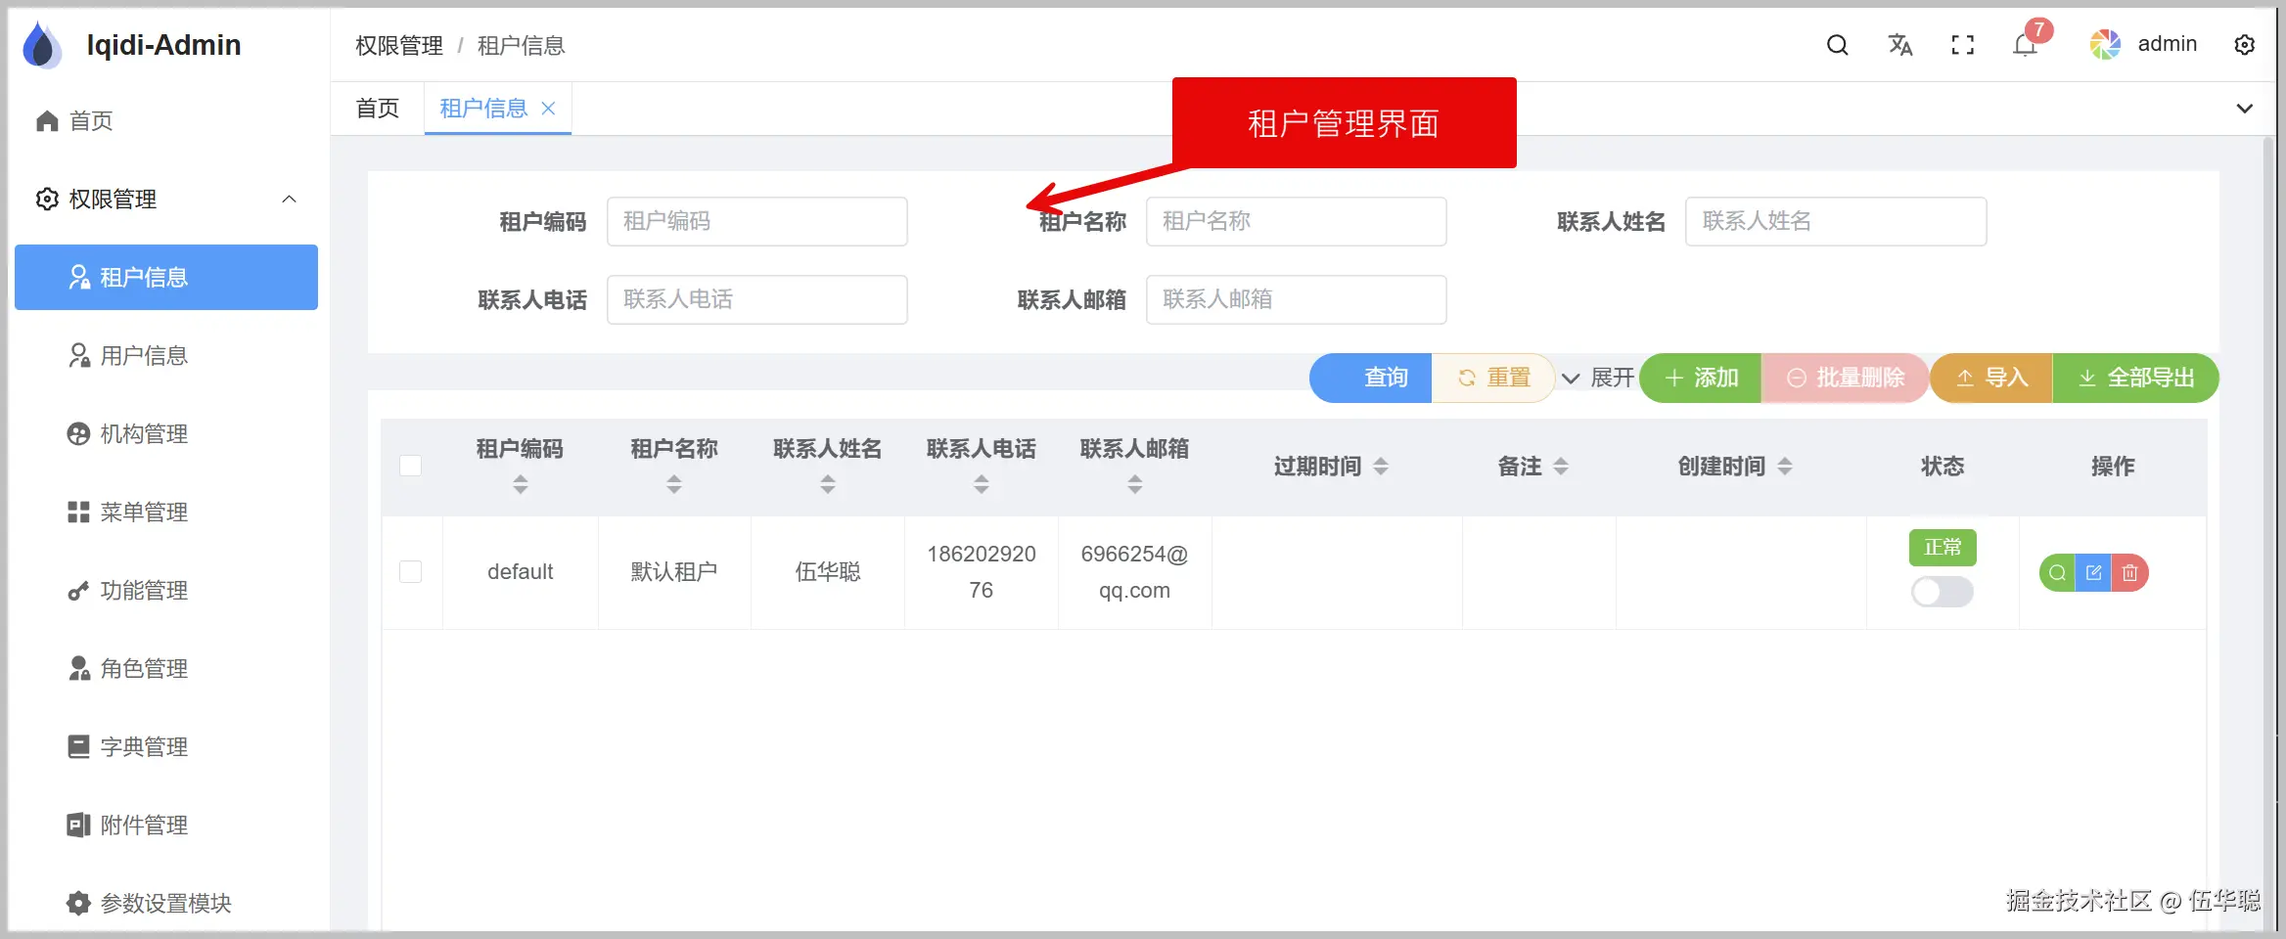The image size is (2286, 939).
Task: Click the edit icon for default tenant row
Action: [2093, 572]
